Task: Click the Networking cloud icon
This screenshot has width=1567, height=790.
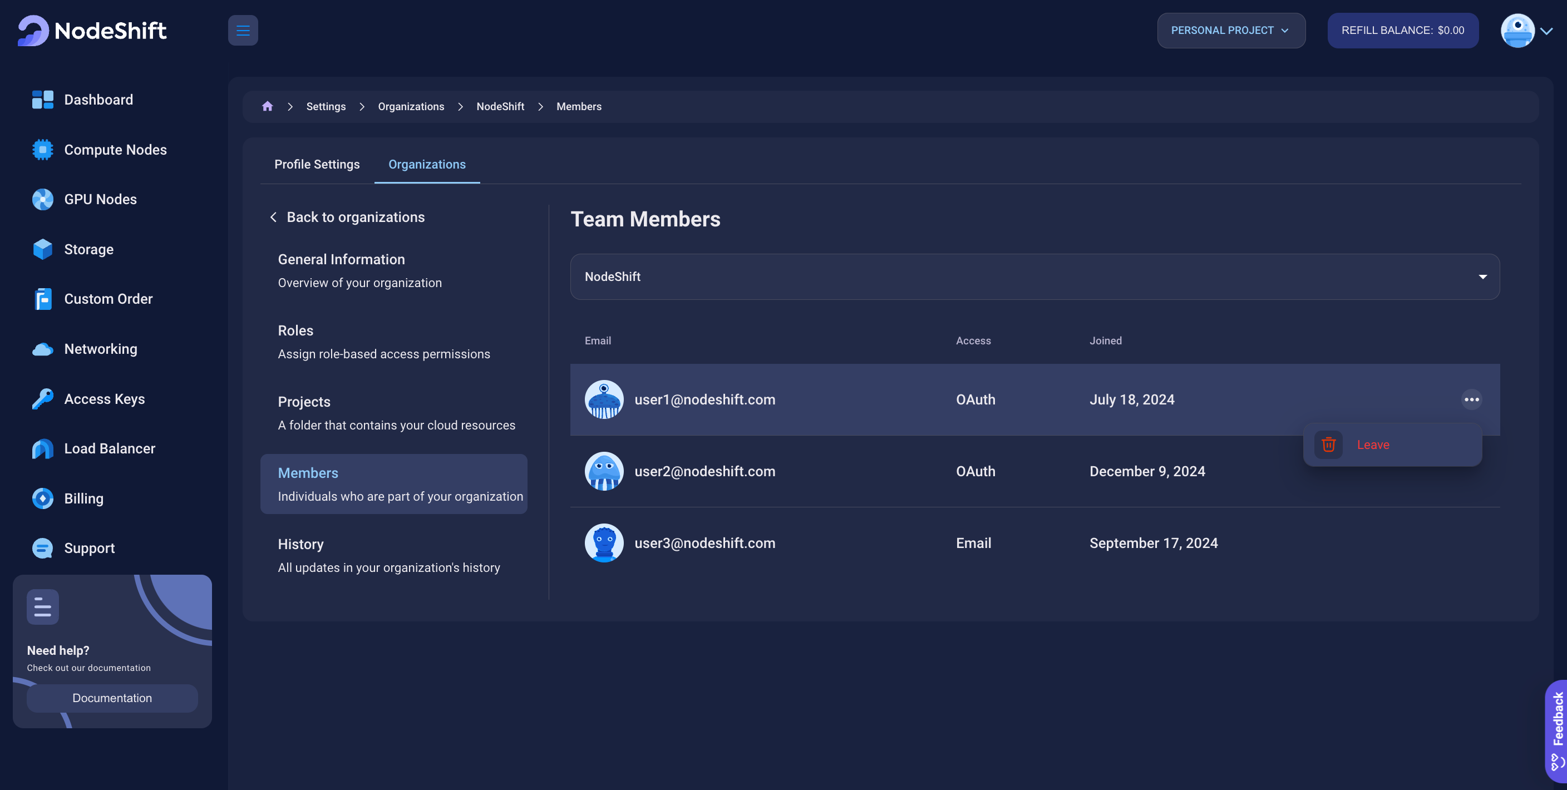Action: [x=43, y=349]
